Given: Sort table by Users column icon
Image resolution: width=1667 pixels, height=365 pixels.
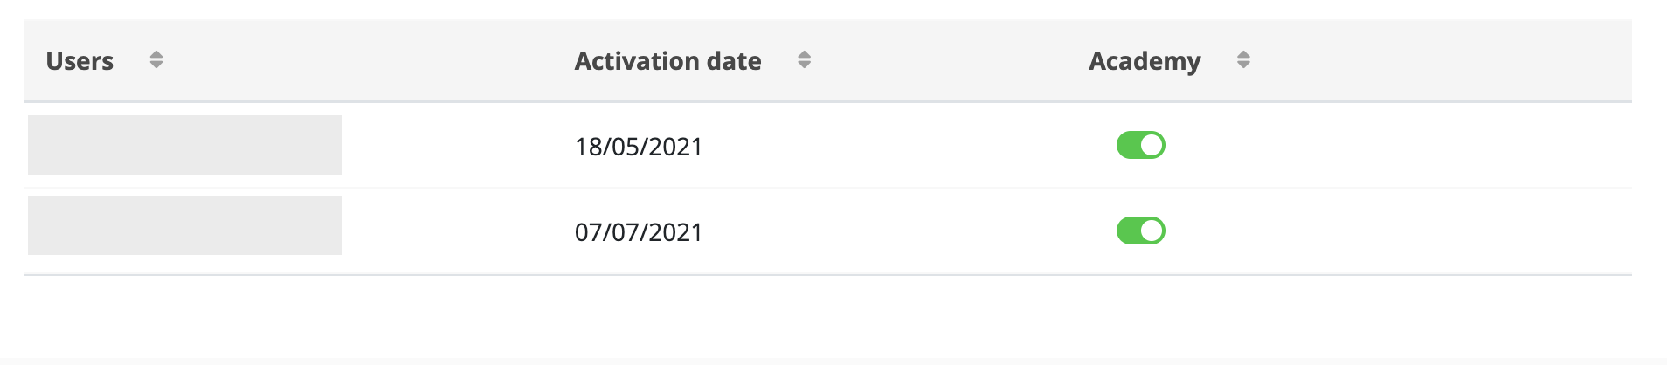Looking at the screenshot, I should pos(156,59).
